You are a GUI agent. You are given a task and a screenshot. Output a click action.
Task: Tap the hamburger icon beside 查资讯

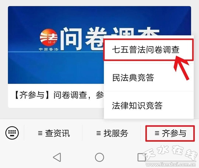[40, 133]
